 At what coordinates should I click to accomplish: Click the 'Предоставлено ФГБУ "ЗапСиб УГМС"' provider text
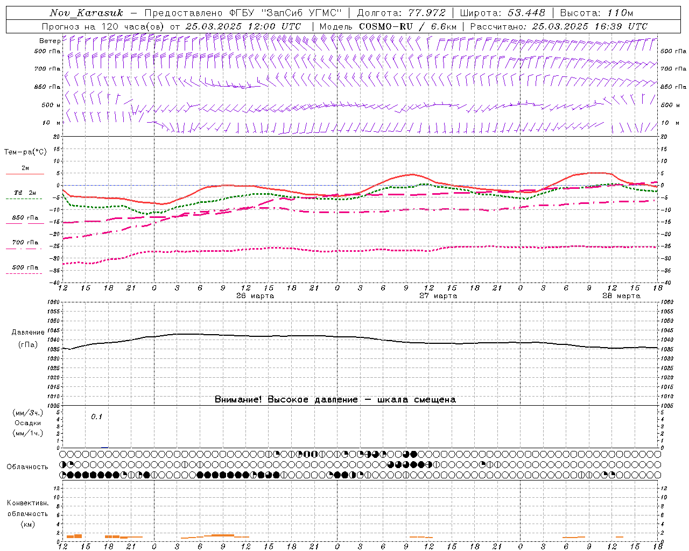point(243,13)
